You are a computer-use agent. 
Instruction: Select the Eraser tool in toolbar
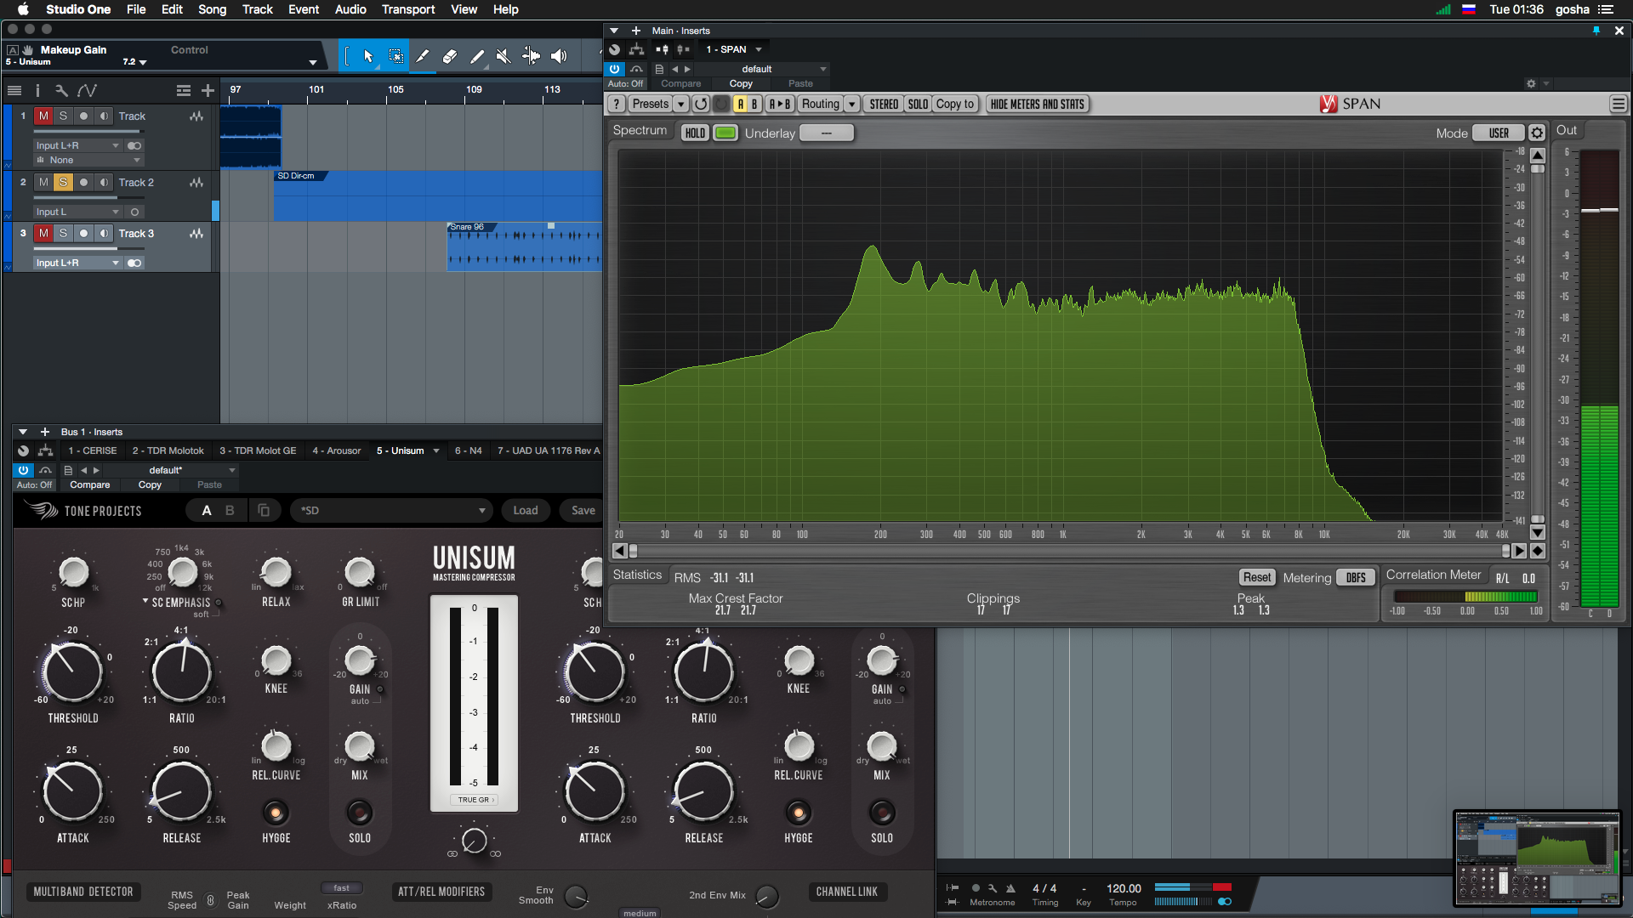(450, 57)
